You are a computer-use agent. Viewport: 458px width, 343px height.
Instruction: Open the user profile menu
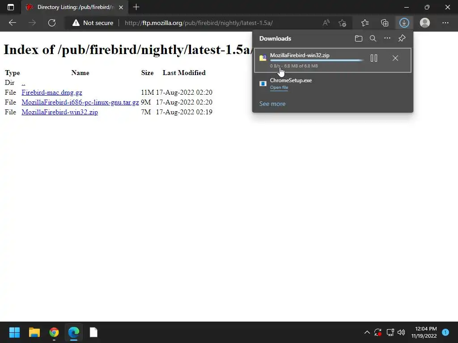tap(425, 23)
